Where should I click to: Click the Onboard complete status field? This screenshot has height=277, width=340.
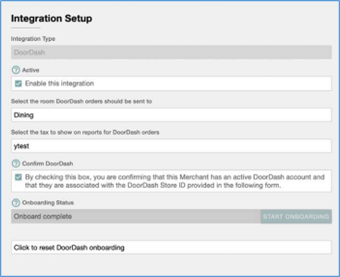(x=135, y=217)
